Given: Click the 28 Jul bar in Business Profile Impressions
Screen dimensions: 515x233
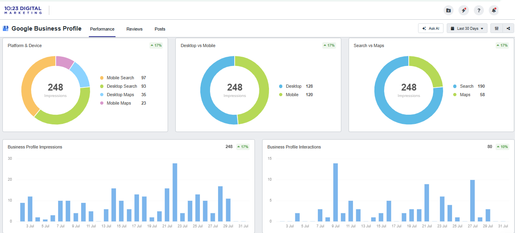Looking at the screenshot, I should (221, 204).
